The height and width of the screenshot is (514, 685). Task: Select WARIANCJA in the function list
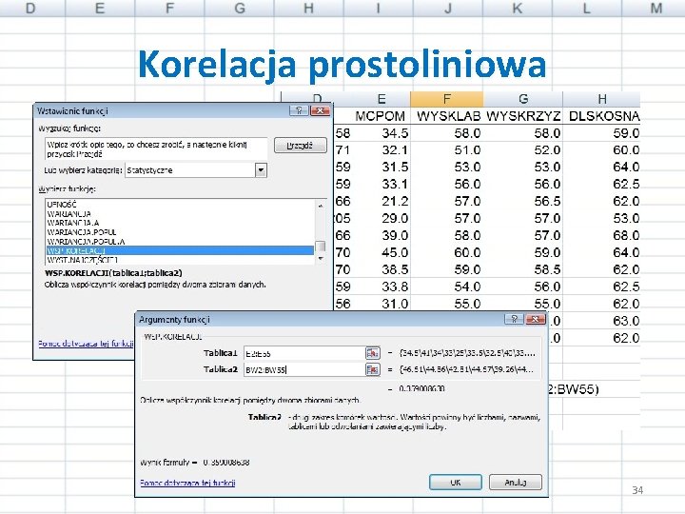[x=180, y=214]
